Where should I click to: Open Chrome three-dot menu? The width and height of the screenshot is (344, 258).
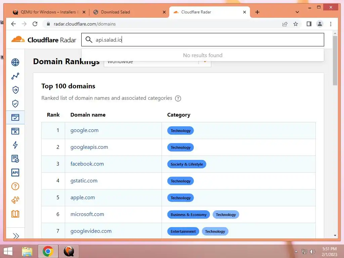[x=331, y=24]
